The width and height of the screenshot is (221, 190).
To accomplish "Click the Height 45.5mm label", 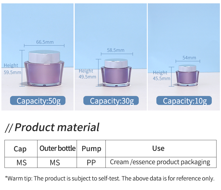I will (x=161, y=75).
